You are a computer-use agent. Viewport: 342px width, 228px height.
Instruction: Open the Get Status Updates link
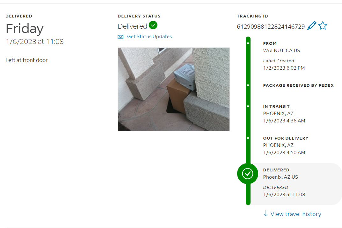pyautogui.click(x=149, y=37)
